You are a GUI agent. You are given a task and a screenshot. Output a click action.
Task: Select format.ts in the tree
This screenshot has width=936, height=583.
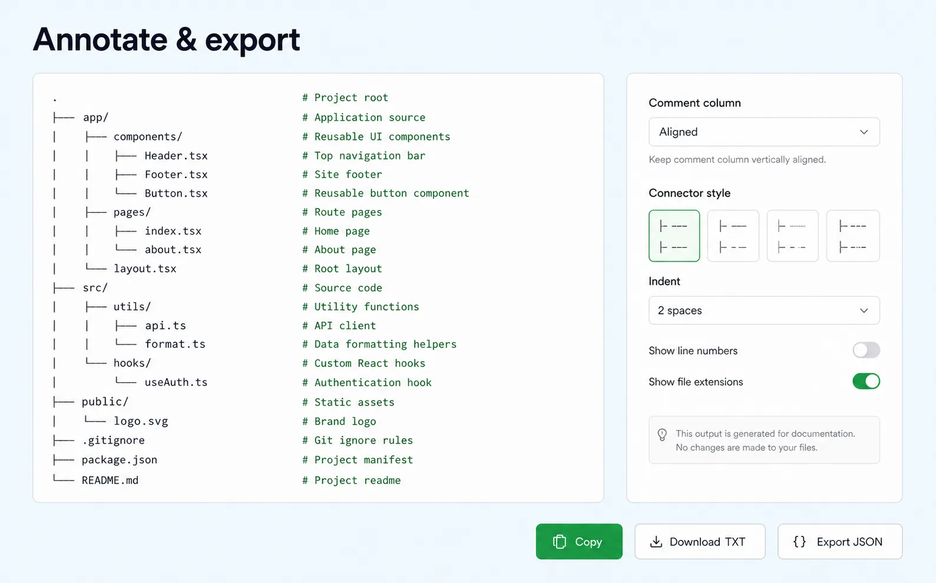pos(175,344)
